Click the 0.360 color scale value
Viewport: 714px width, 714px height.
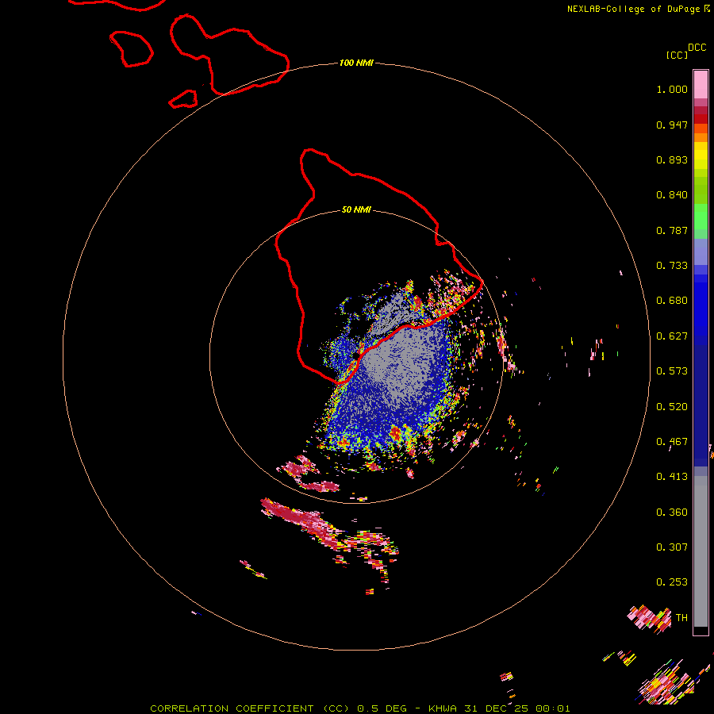click(672, 512)
